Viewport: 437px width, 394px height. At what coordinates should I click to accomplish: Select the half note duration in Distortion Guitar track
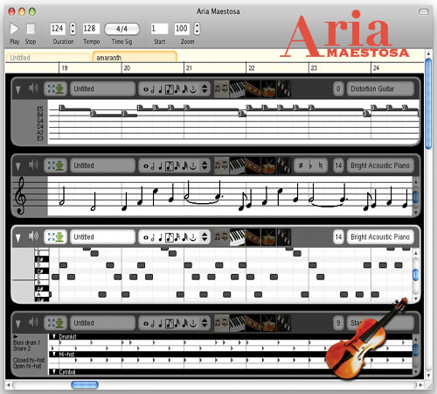point(152,89)
